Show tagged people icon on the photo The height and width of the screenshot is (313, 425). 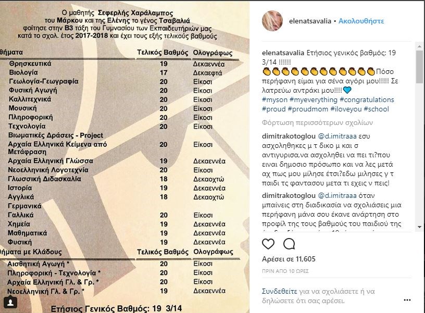(x=10, y=302)
